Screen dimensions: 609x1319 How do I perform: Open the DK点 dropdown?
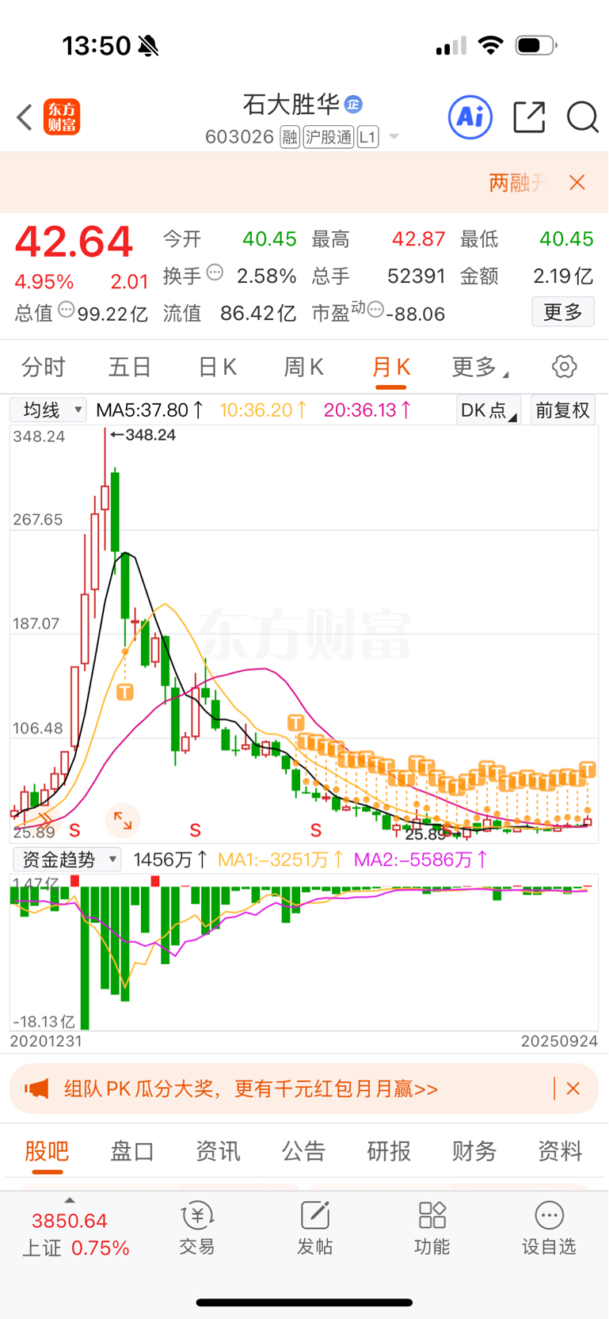point(489,410)
